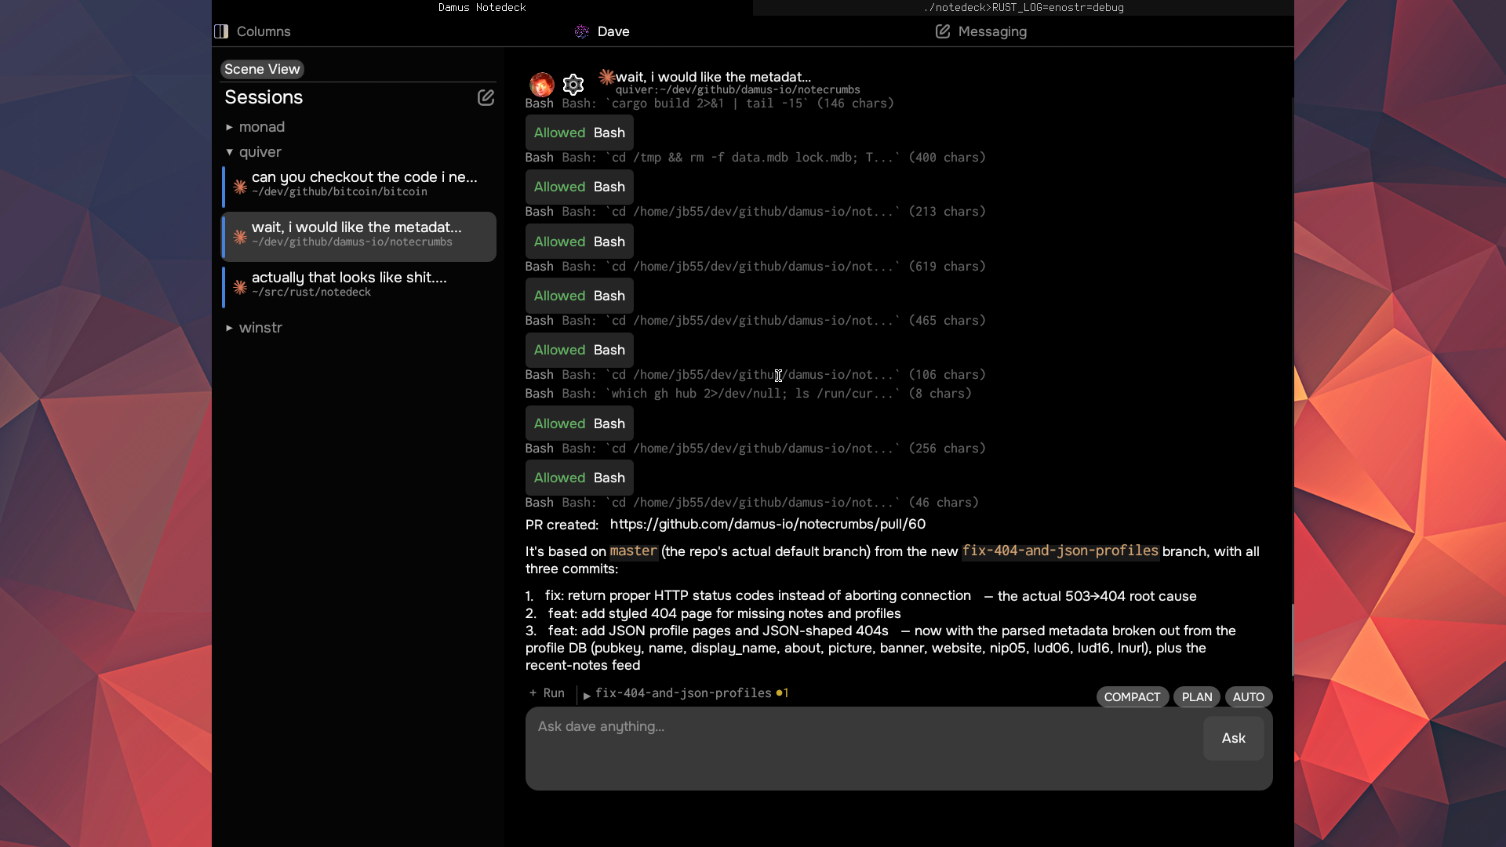Click Allowed Bash badge under 619 chars command

(580, 296)
